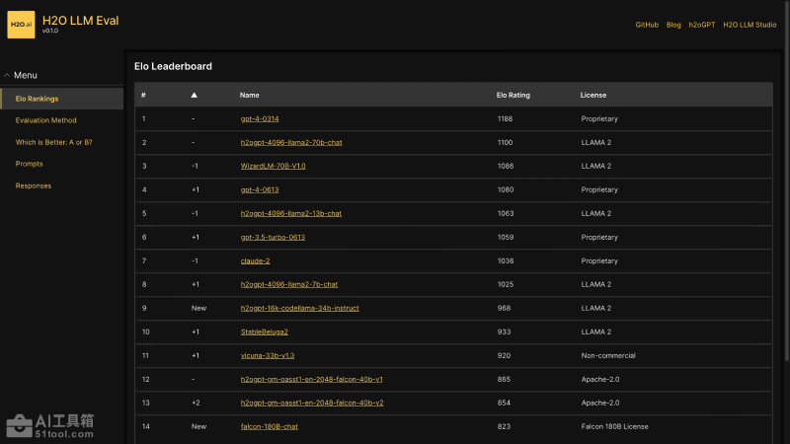Image resolution: width=790 pixels, height=444 pixels.
Task: Open Which is Better: A or B?
Action: [x=53, y=142]
